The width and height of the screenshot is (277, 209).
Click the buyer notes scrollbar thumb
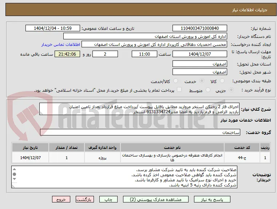(15, 174)
